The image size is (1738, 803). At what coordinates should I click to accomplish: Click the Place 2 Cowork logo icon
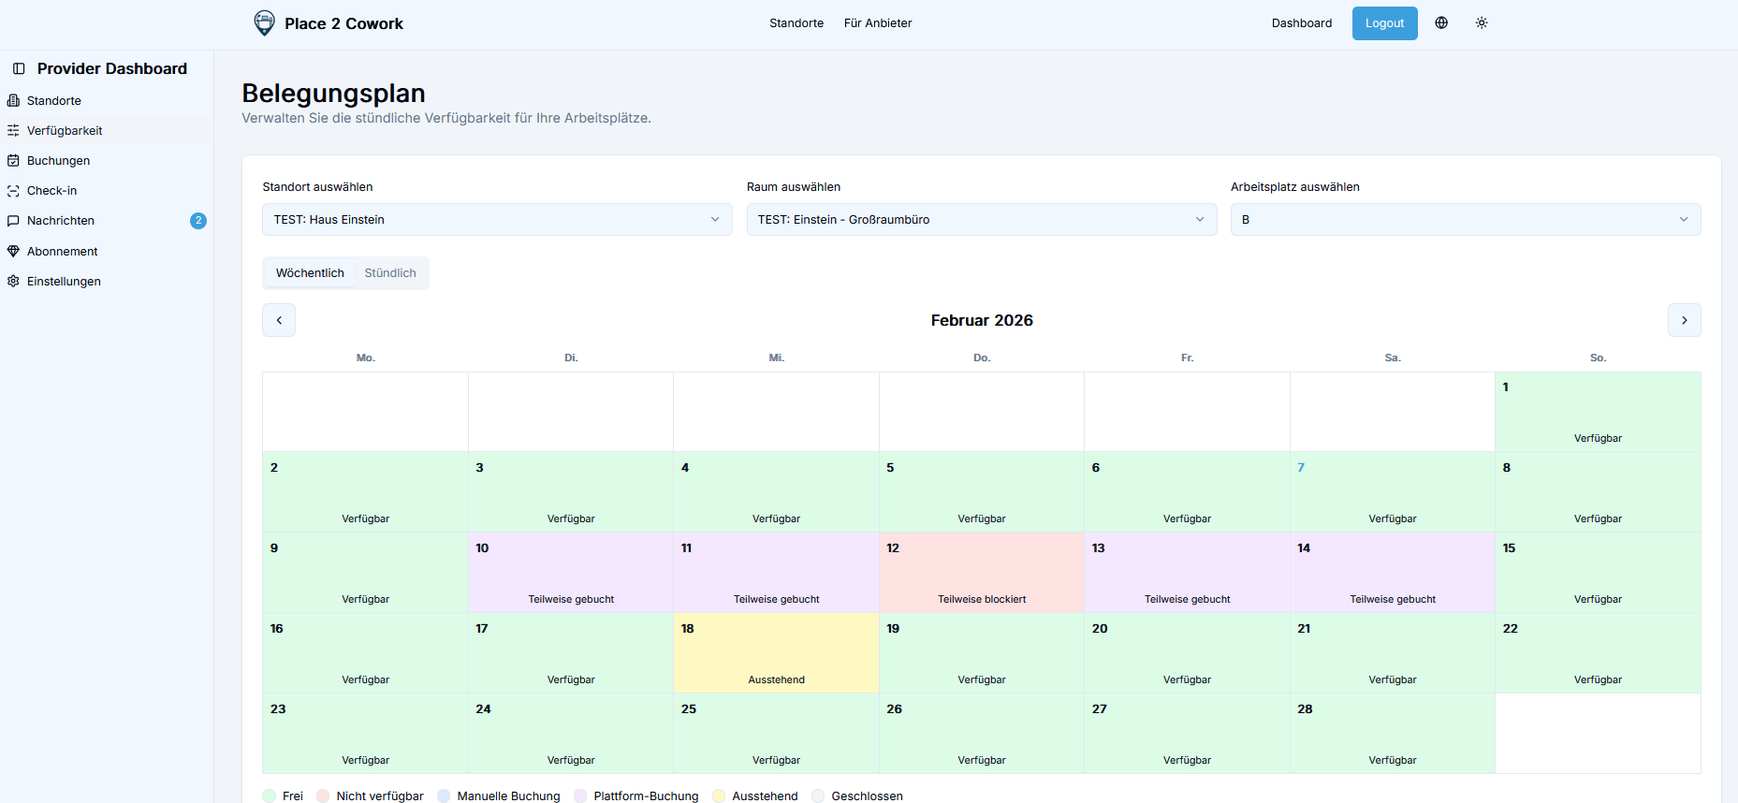point(265,23)
